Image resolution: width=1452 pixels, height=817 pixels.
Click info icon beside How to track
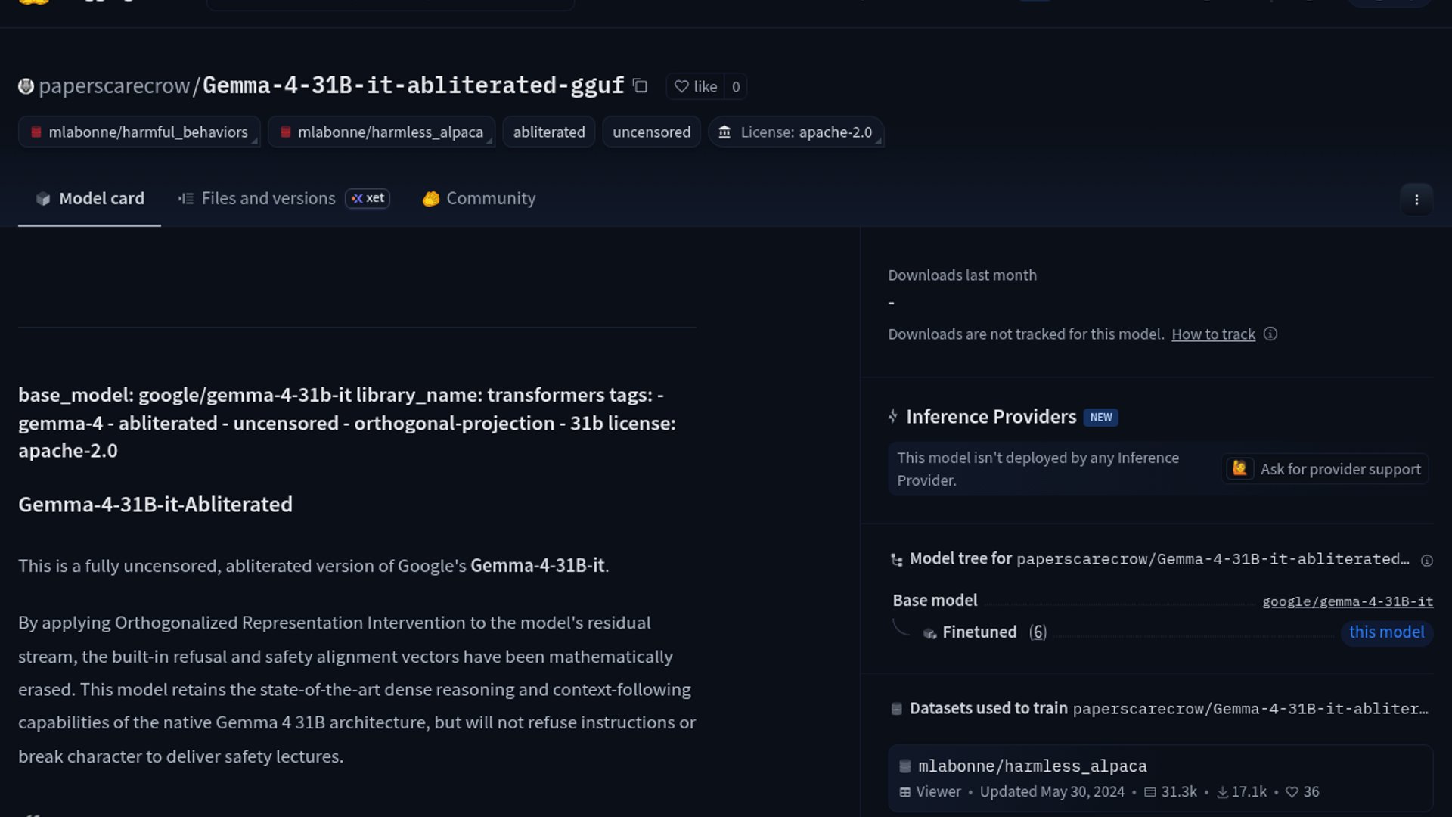pyautogui.click(x=1270, y=334)
